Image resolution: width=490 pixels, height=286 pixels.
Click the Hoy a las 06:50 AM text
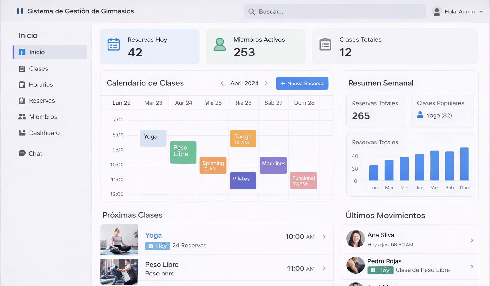[x=390, y=245]
